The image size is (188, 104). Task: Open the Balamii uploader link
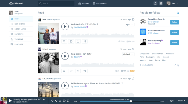click(77, 57)
